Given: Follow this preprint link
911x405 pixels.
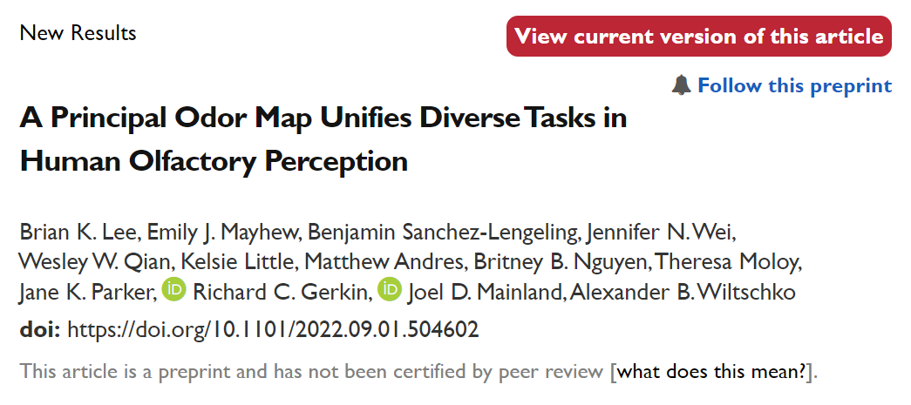Looking at the screenshot, I should pyautogui.click(x=794, y=86).
